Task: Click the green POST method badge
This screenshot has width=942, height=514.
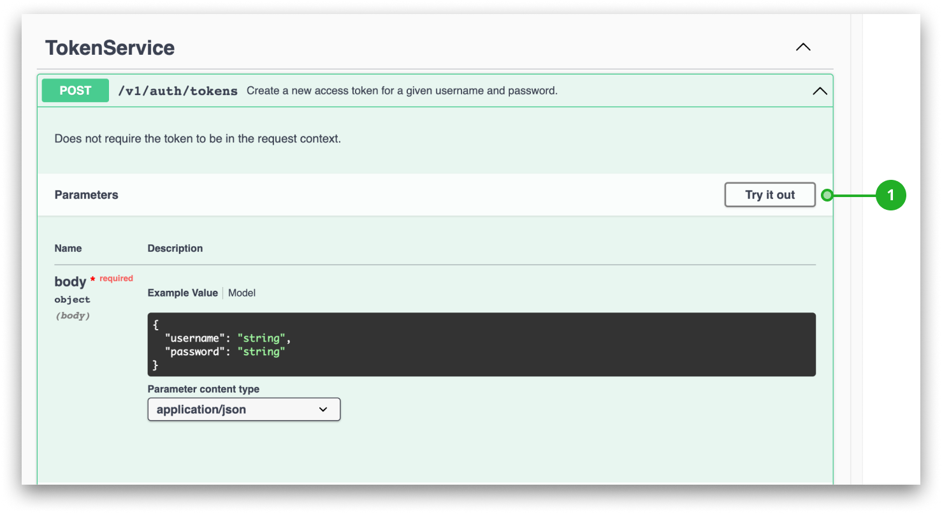Action: click(75, 90)
